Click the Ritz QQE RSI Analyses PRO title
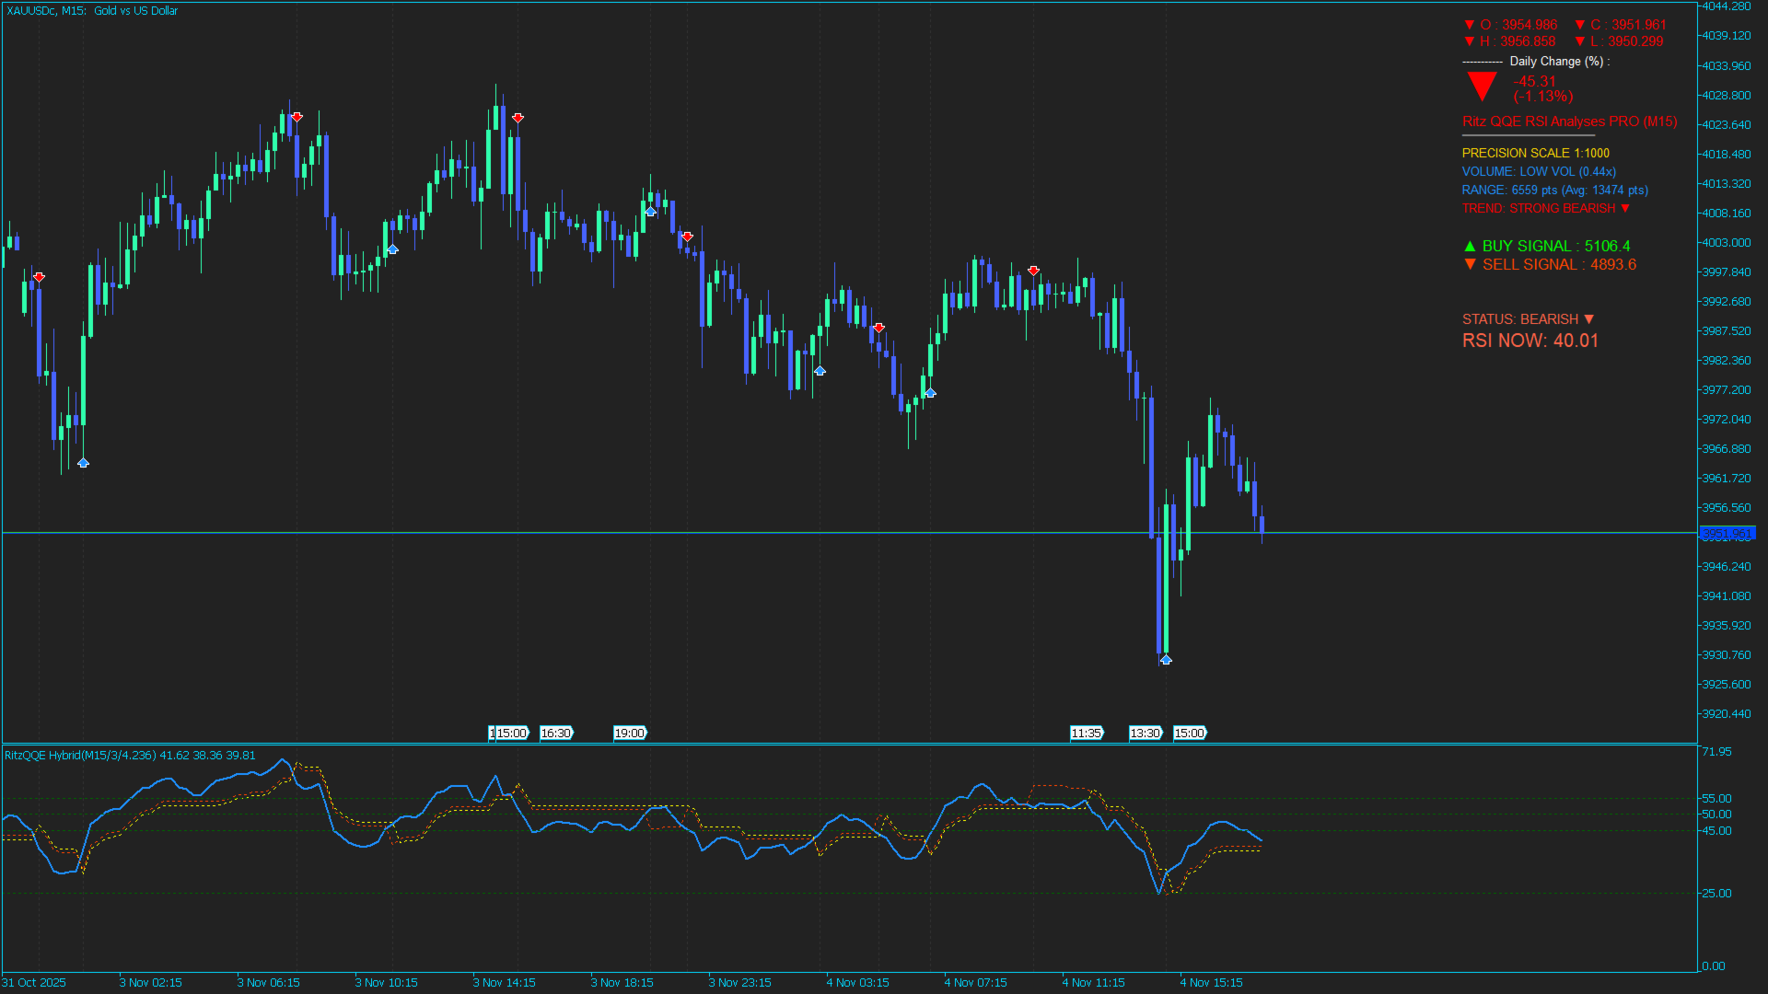Viewport: 1768px width, 994px height. (x=1569, y=121)
